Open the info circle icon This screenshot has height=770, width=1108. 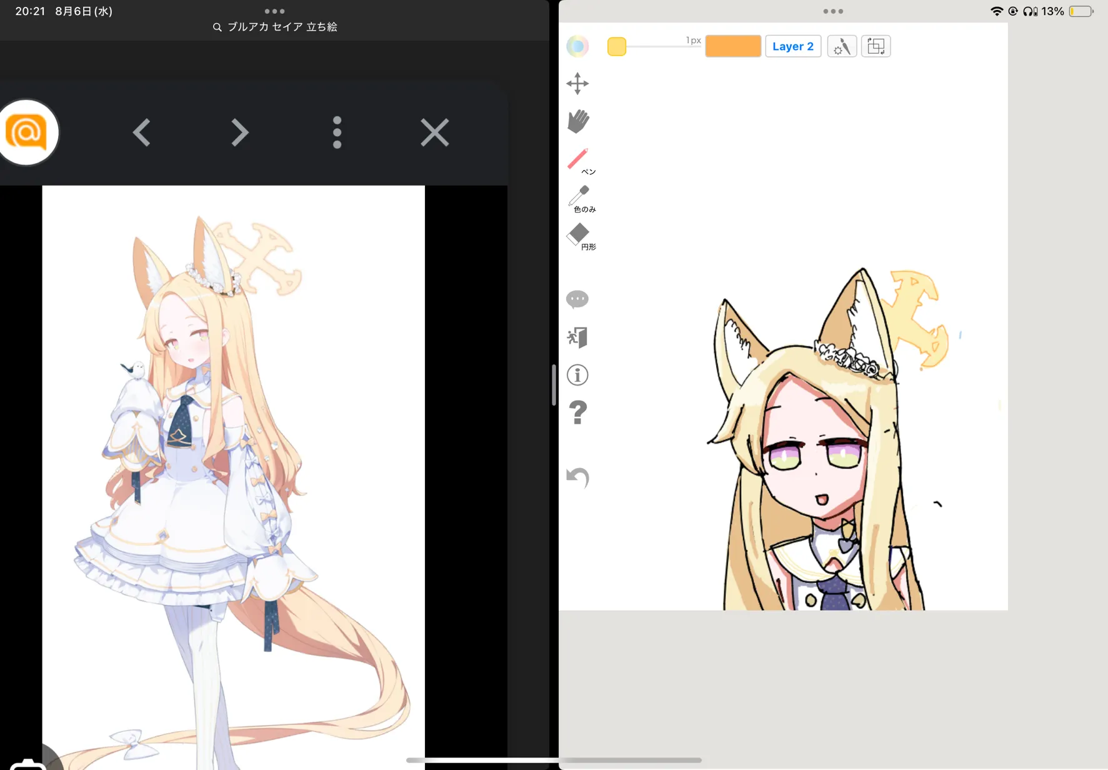coord(577,375)
